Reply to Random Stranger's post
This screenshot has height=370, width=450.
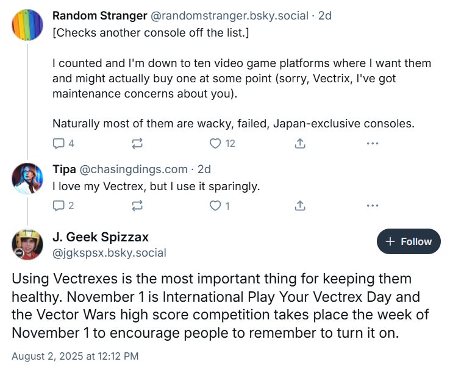[59, 144]
